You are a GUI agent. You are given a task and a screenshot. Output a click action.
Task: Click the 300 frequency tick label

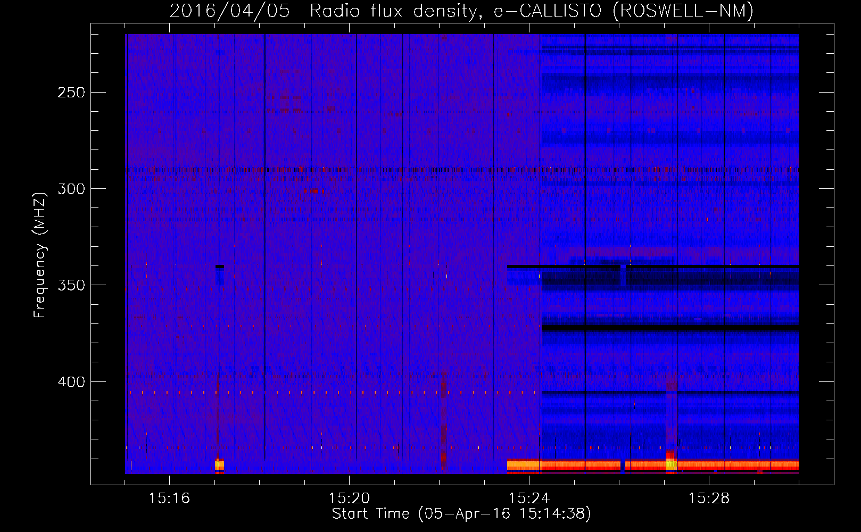71,189
